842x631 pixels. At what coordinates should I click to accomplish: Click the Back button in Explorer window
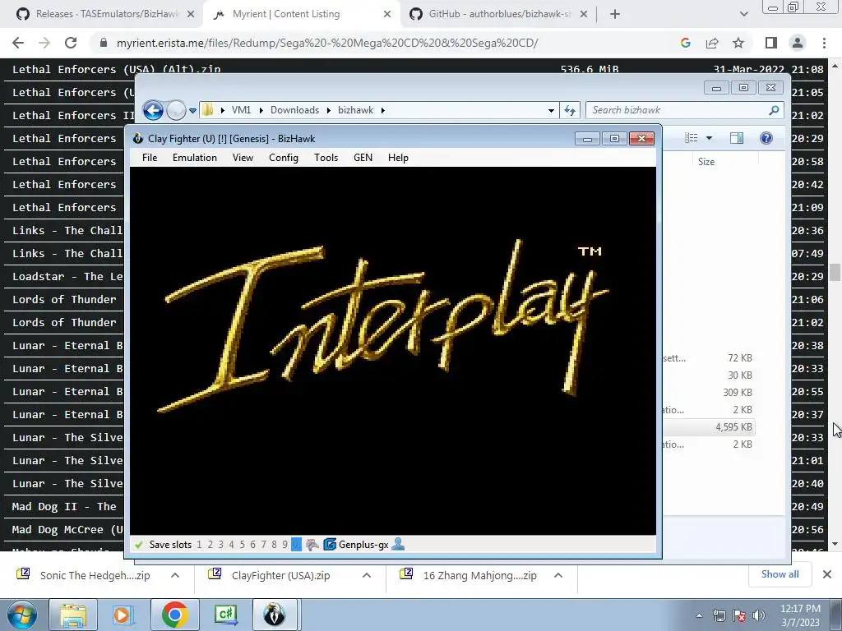coord(153,111)
